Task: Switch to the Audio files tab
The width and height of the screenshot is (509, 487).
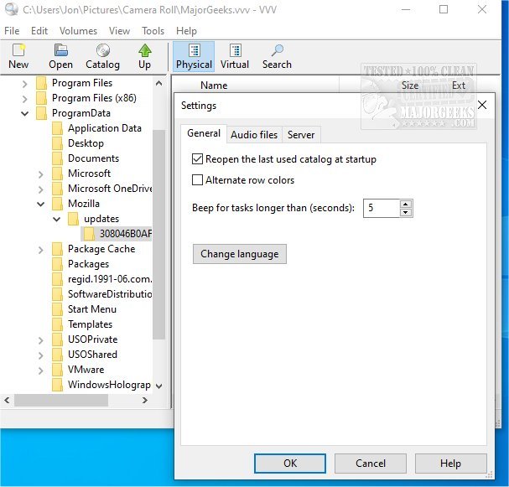Action: click(x=254, y=135)
